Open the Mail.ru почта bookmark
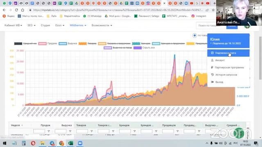 pyautogui.click(x=31, y=16)
